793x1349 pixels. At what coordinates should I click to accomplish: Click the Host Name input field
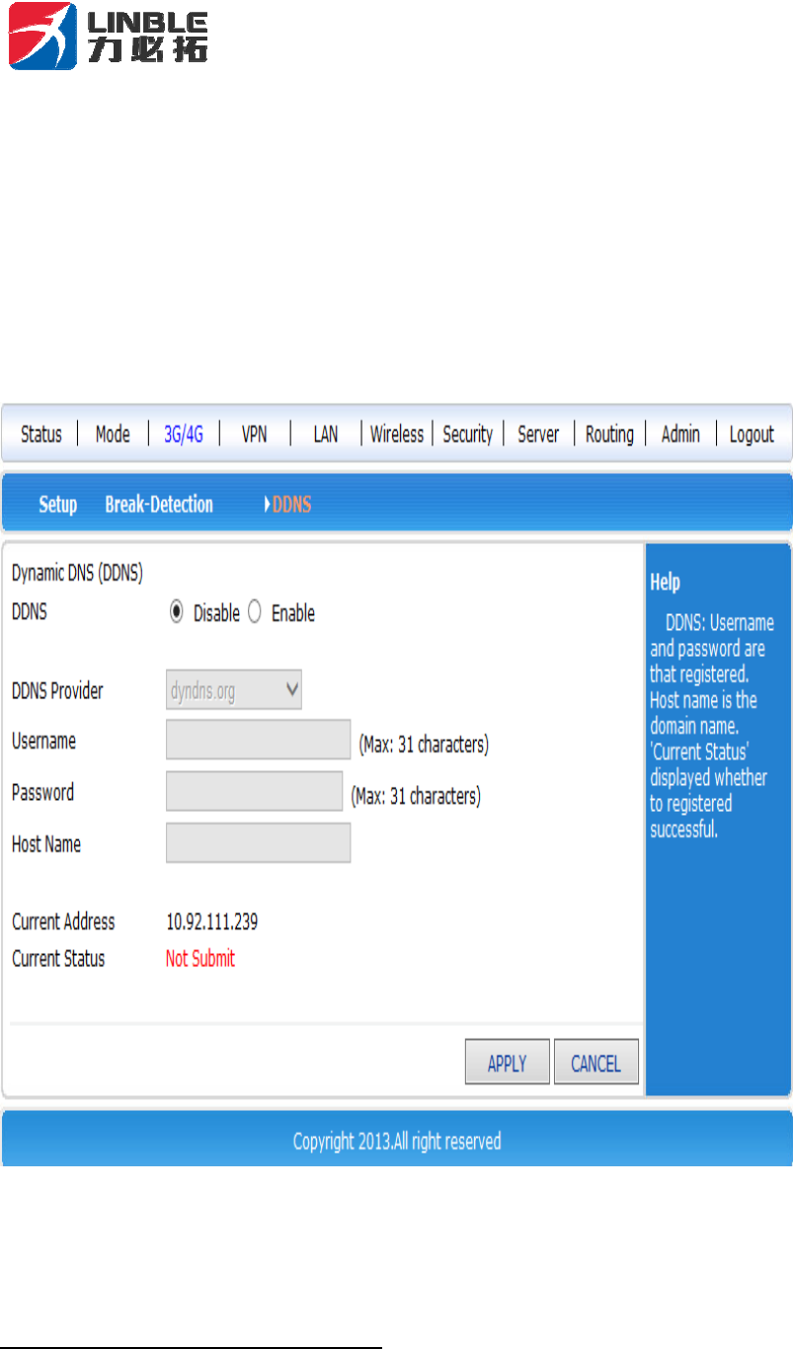click(x=258, y=842)
